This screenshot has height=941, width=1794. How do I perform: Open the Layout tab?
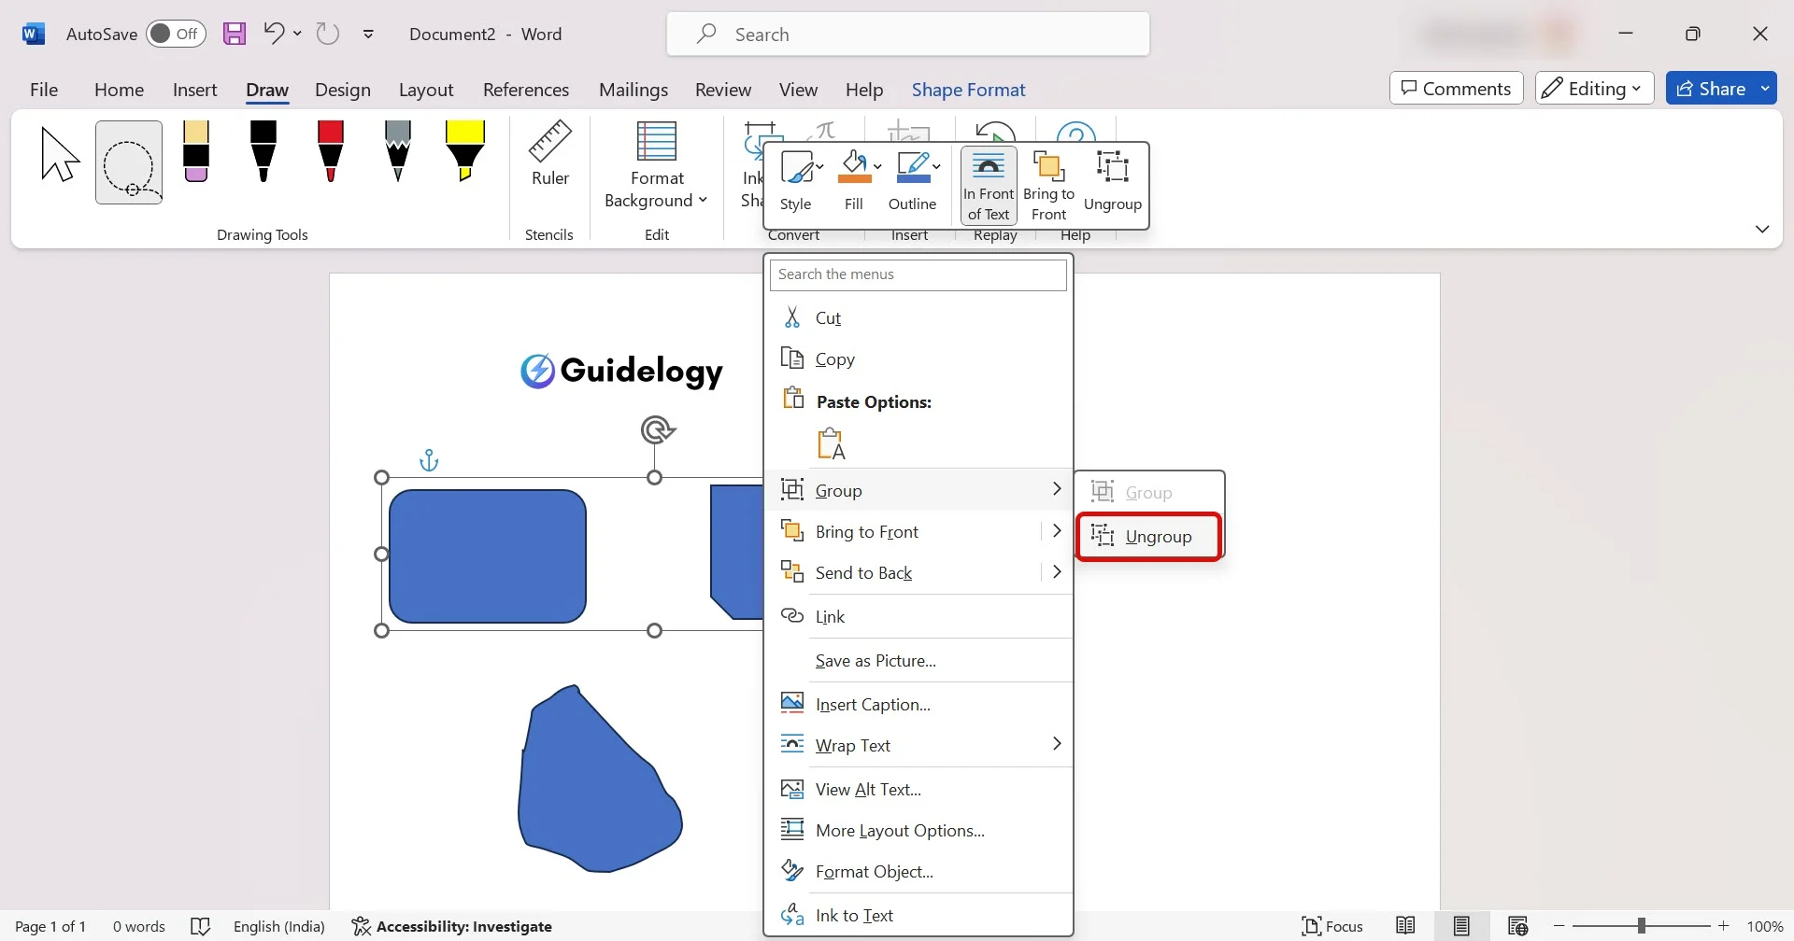pyautogui.click(x=426, y=90)
